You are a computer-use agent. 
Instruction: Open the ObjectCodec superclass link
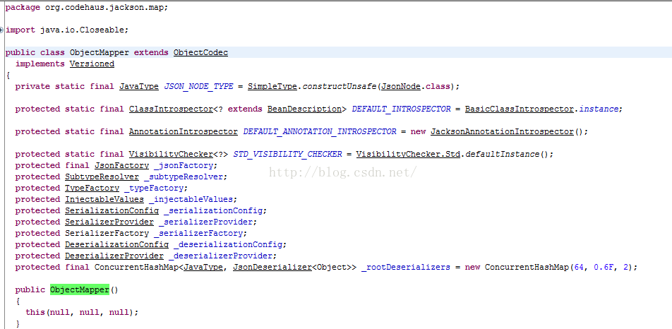pos(200,53)
